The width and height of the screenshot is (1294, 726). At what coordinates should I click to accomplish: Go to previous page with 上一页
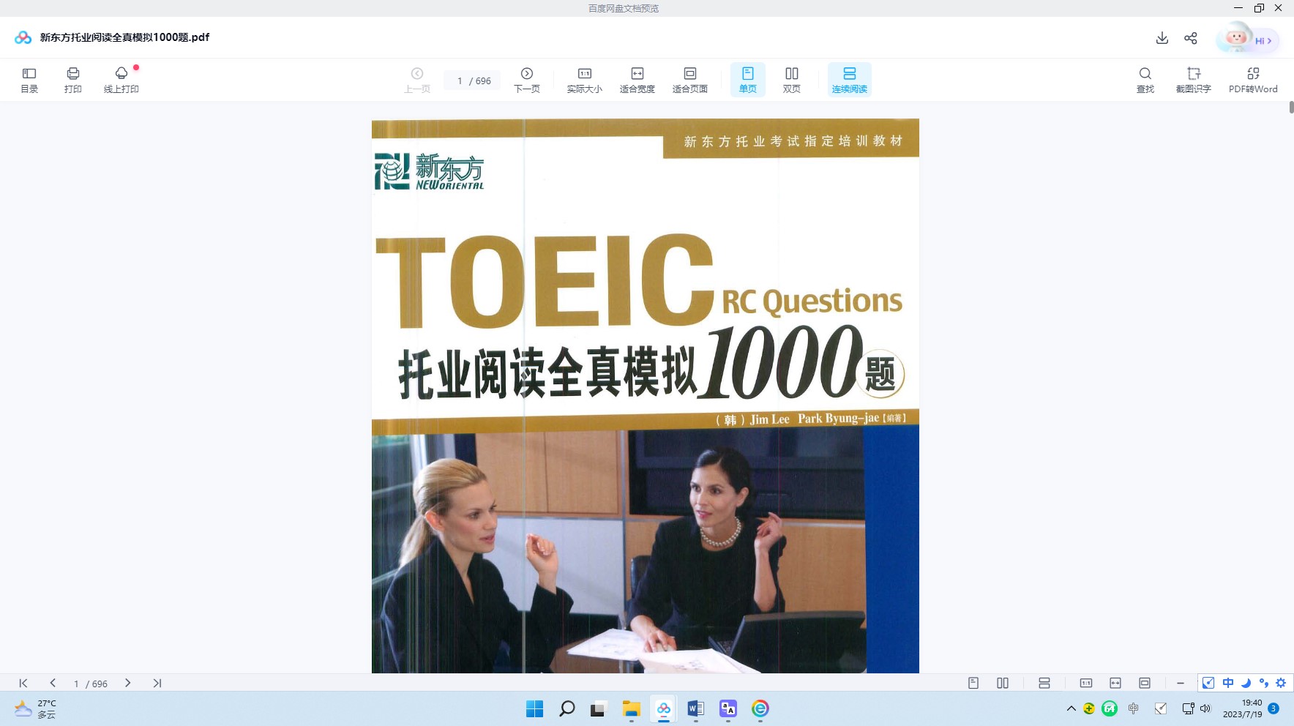tap(417, 80)
